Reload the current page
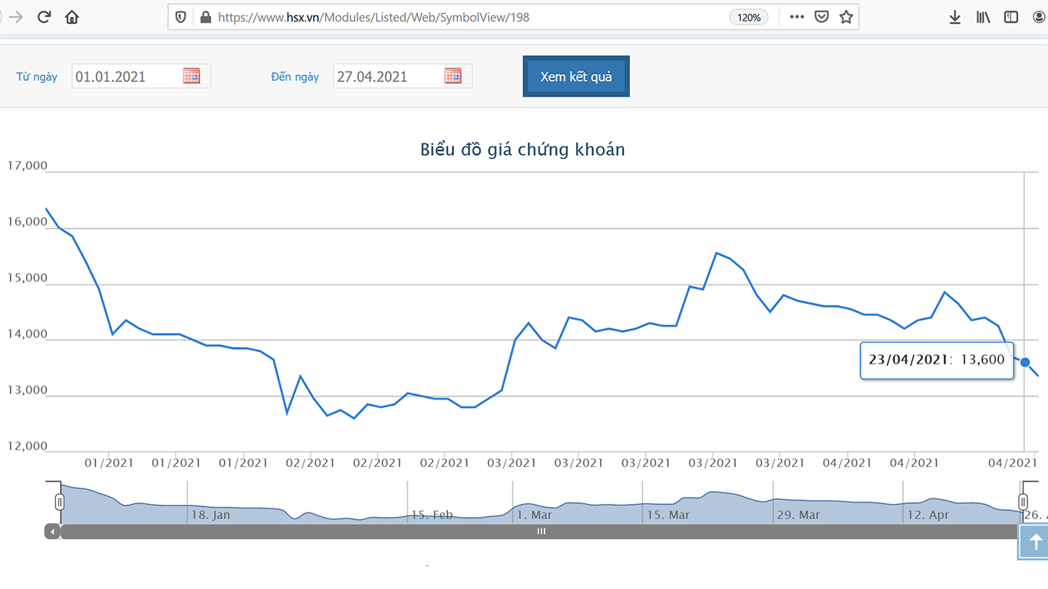 (44, 17)
